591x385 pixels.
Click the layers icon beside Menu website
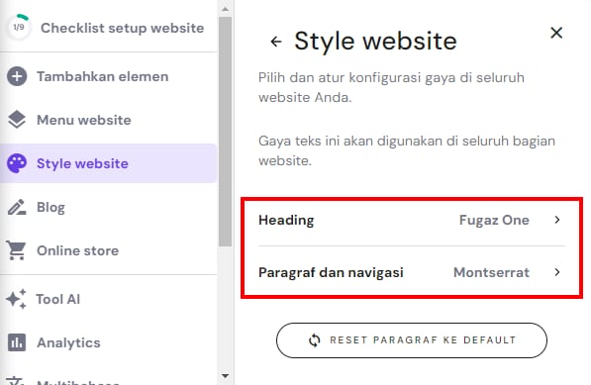pyautogui.click(x=17, y=120)
